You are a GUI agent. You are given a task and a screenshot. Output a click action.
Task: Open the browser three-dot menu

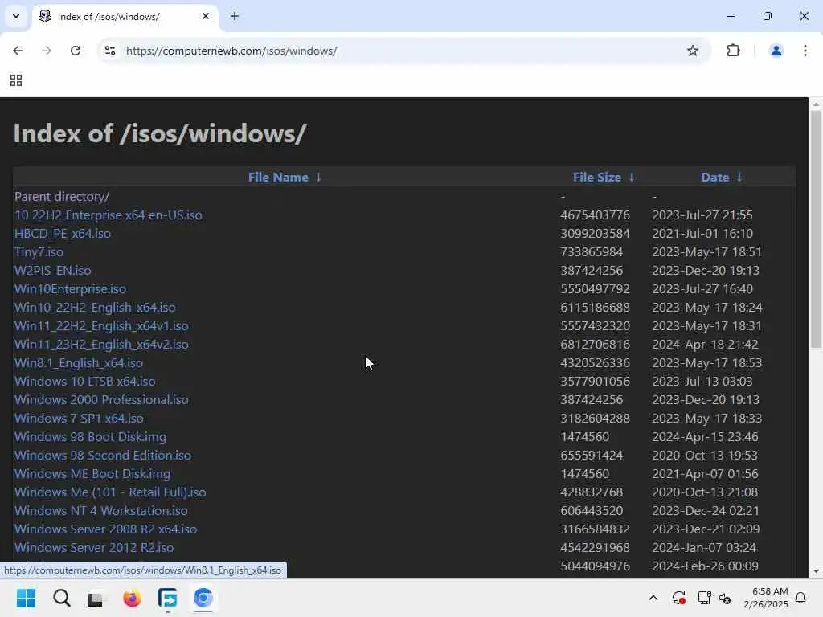(805, 51)
